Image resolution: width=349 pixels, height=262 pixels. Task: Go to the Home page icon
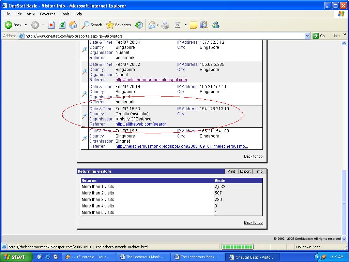73,25
